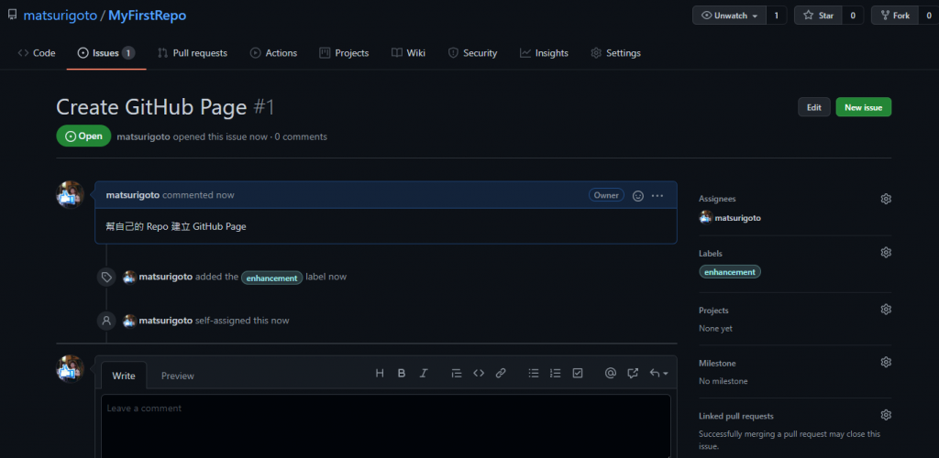This screenshot has width=939, height=458.
Task: Click the green Open status badge
Action: click(83, 136)
